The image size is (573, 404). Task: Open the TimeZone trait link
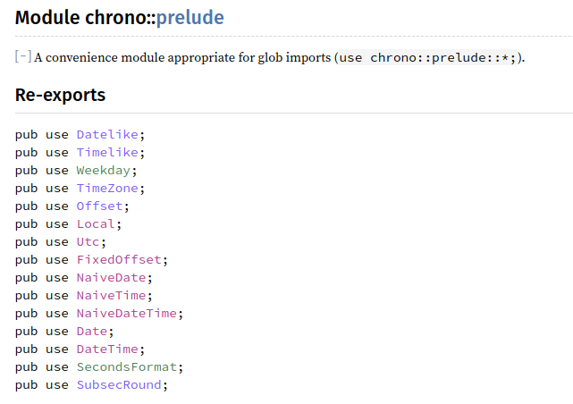pyautogui.click(x=107, y=188)
